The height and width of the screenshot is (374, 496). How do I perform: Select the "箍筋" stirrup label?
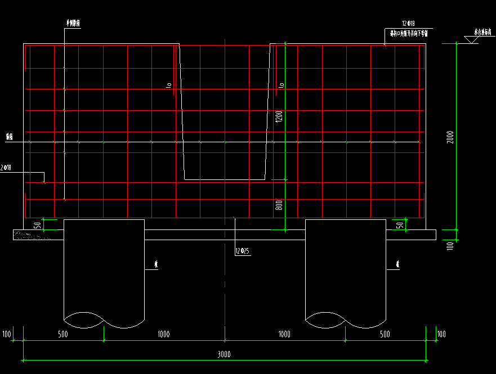pos(10,137)
